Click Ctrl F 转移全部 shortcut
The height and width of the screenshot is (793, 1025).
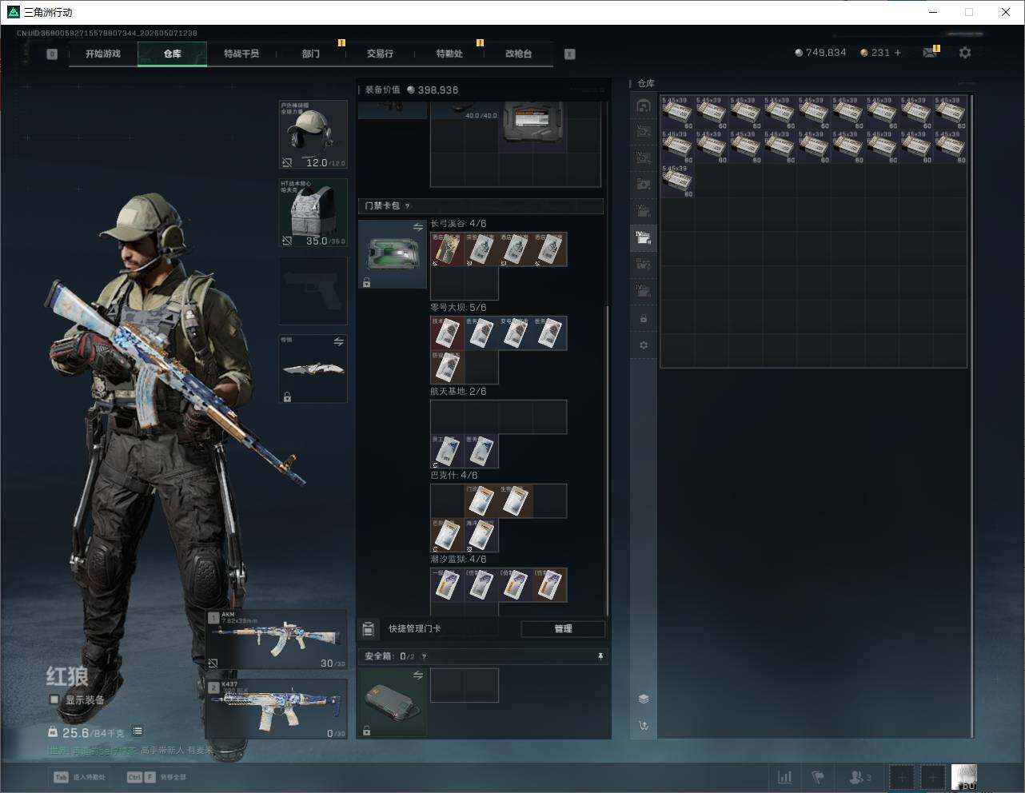point(157,777)
